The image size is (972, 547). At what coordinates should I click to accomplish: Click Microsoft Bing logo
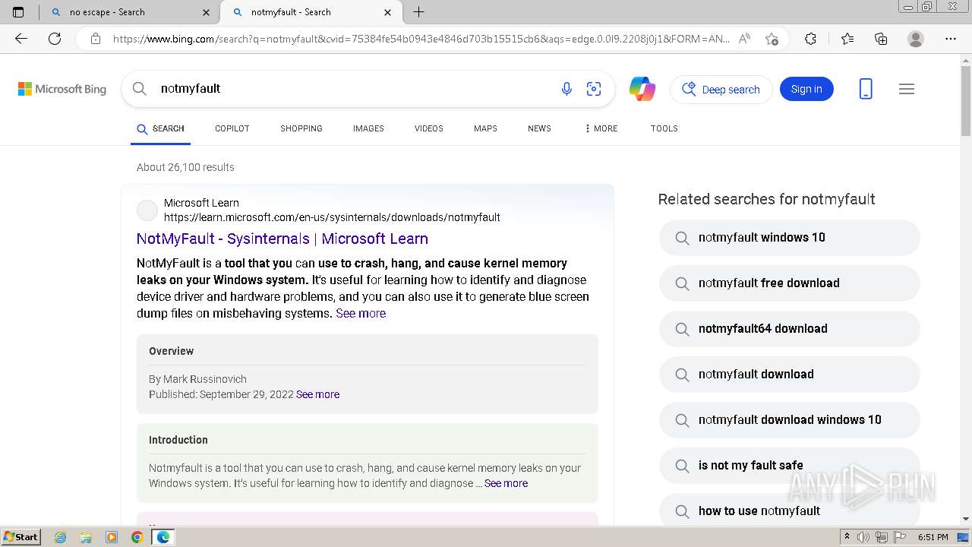(62, 89)
